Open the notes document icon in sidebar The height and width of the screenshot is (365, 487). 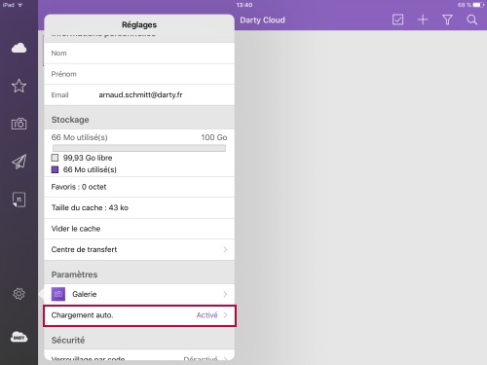point(19,200)
